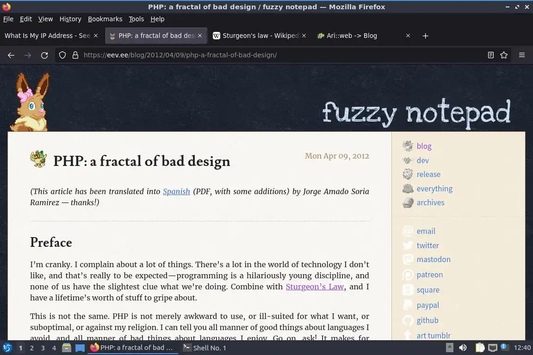Click the clipboard tray icon
Image resolution: width=533 pixels, height=355 pixels.
[x=480, y=348]
